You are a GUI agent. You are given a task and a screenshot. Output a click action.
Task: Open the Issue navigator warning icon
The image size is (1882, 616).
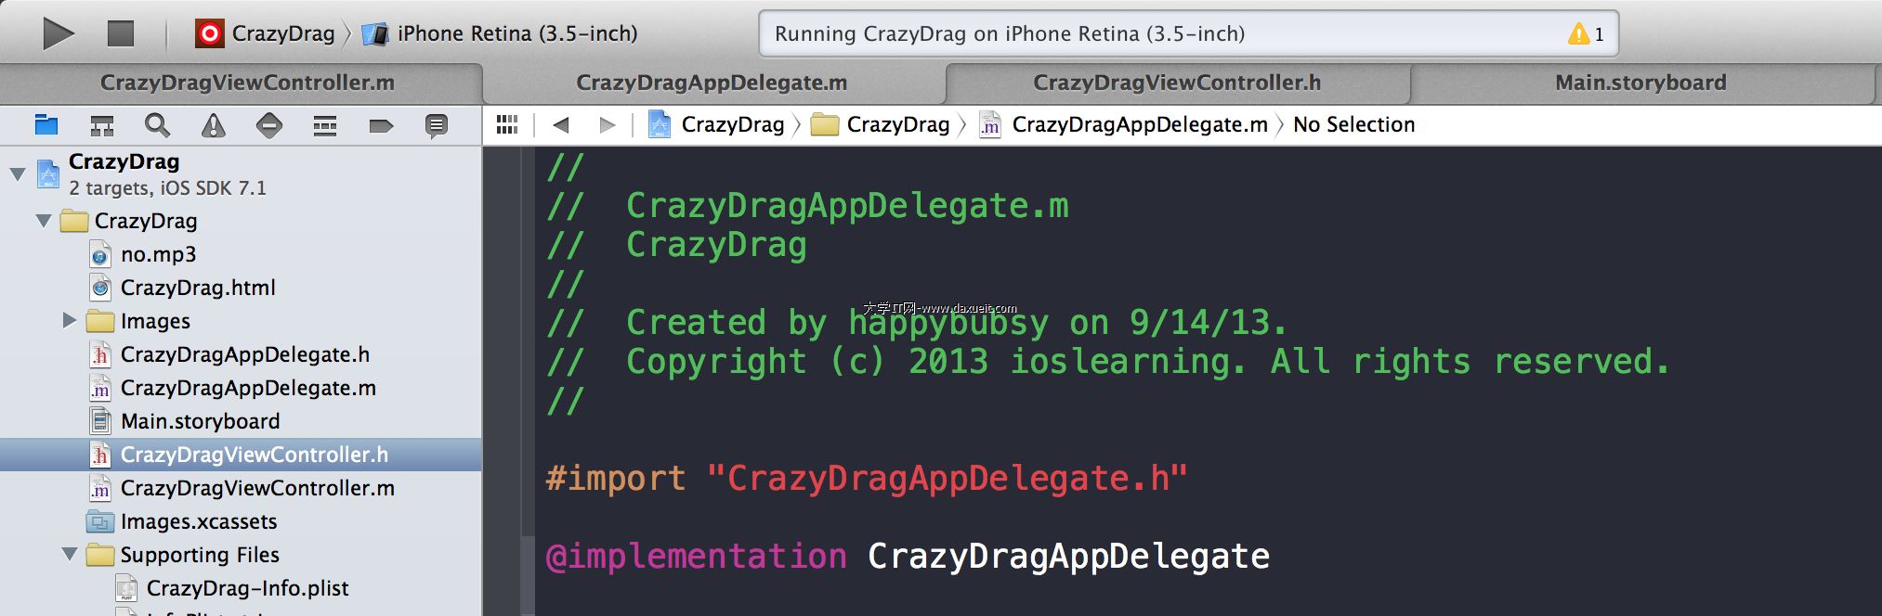[x=214, y=125]
